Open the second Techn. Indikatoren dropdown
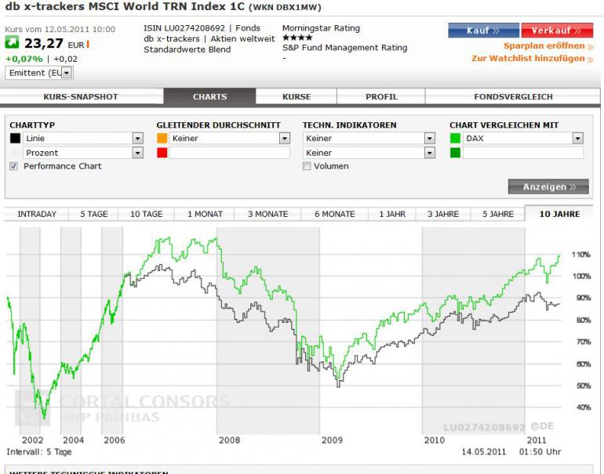The width and height of the screenshot is (604, 474). click(369, 153)
